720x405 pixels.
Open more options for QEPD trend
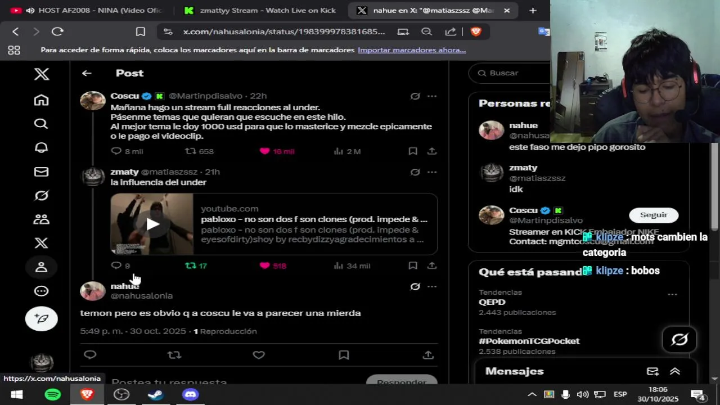672,294
